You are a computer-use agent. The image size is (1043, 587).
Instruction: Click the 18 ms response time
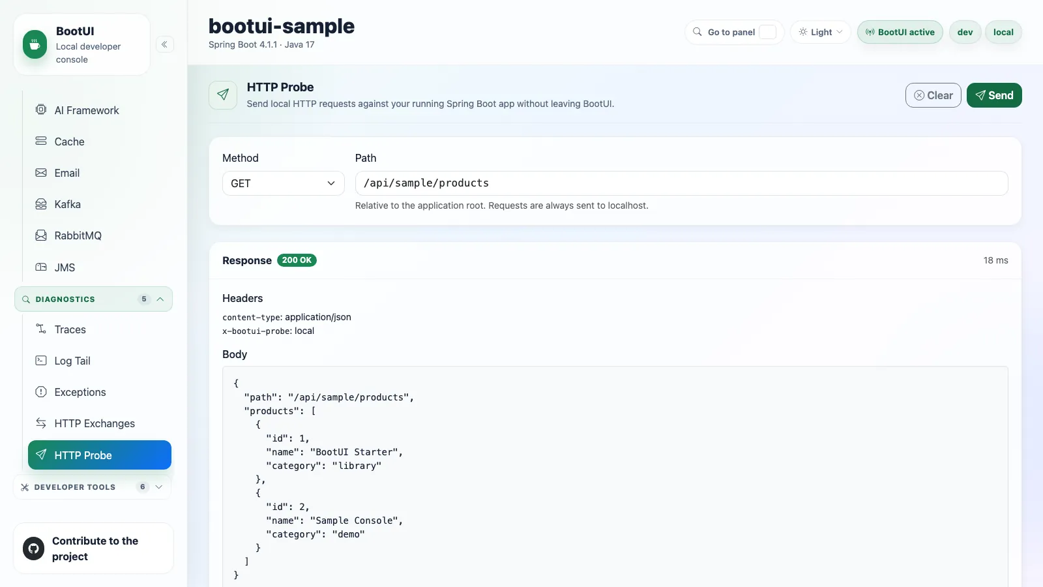click(x=995, y=260)
